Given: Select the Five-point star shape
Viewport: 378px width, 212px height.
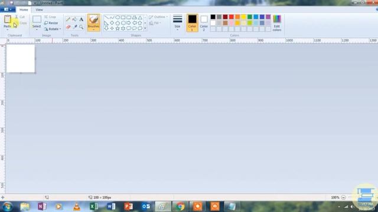Looking at the screenshot, I should [x=118, y=28].
